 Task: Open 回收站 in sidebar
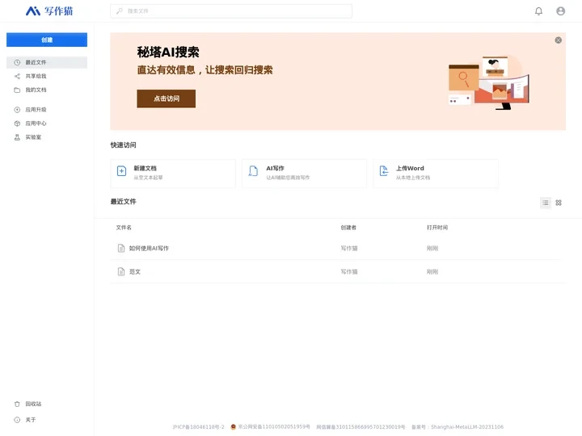47,404
